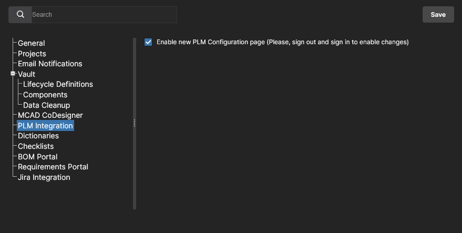This screenshot has height=233, width=462.
Task: Open Lifecycle Definitions under Vault
Action: coord(58,84)
